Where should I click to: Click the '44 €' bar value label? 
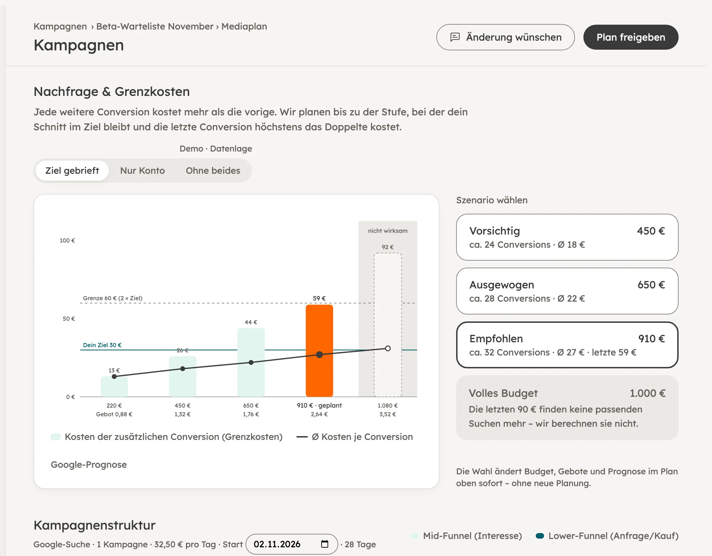pos(251,322)
